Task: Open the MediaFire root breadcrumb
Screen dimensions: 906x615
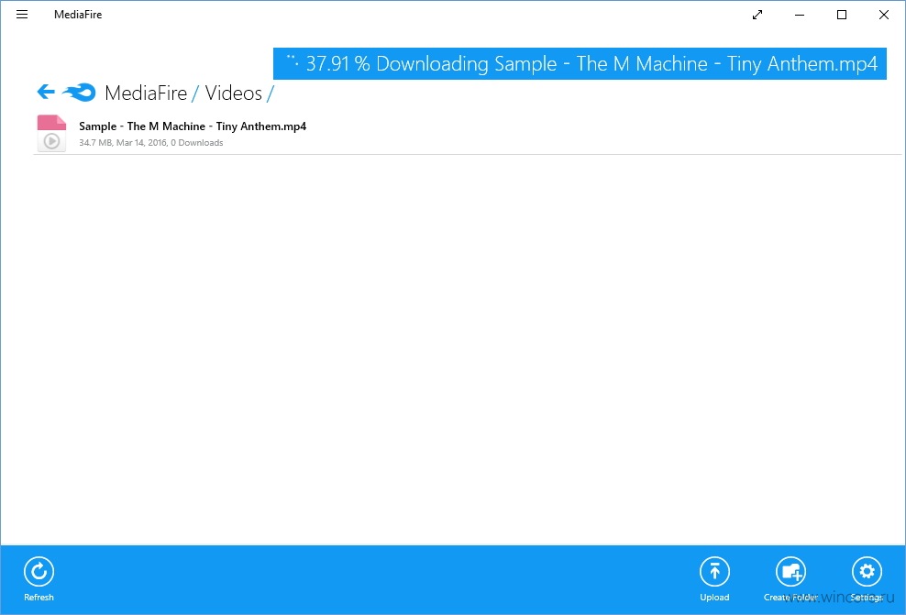Action: (146, 93)
